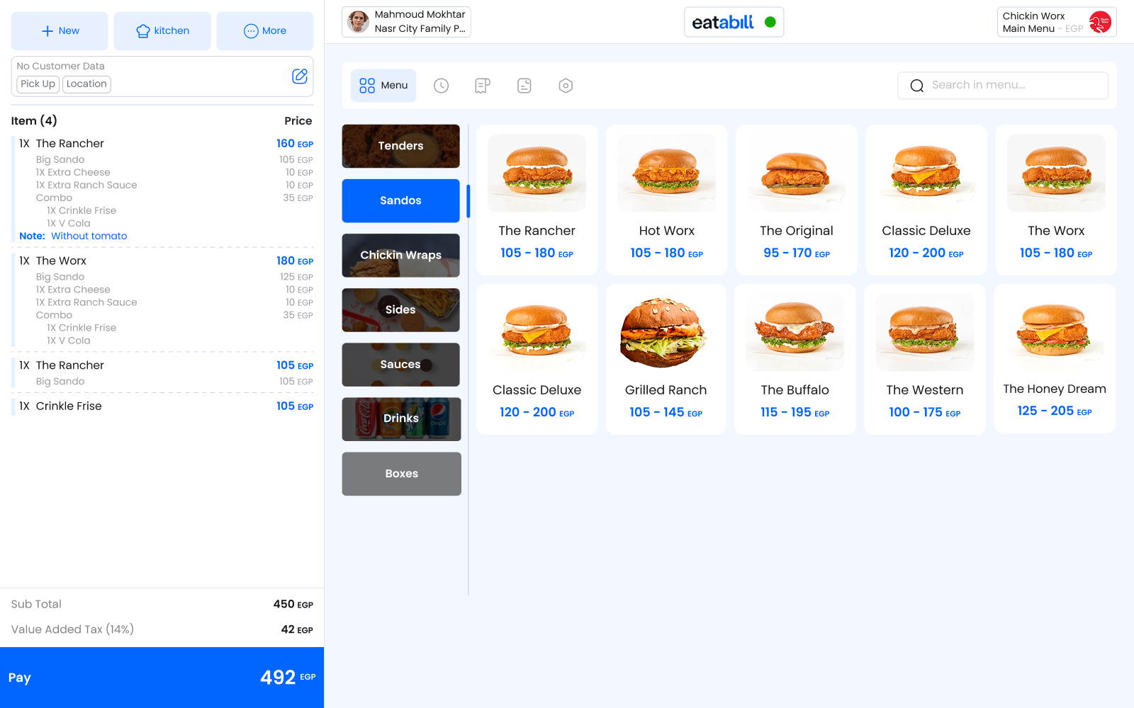This screenshot has height=708, width=1134.
Task: Open the clock history icon tab
Action: [x=441, y=86]
